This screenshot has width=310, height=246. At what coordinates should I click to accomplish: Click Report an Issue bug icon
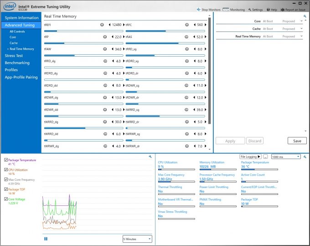[x=283, y=10]
